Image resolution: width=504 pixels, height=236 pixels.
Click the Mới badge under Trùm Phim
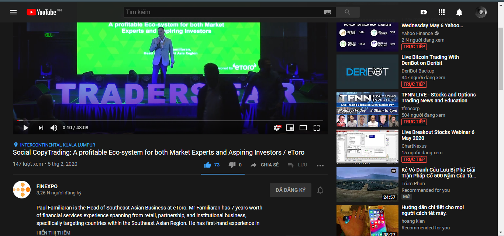click(406, 197)
